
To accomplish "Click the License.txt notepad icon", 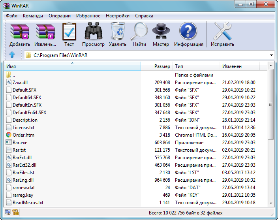I will [9, 127].
